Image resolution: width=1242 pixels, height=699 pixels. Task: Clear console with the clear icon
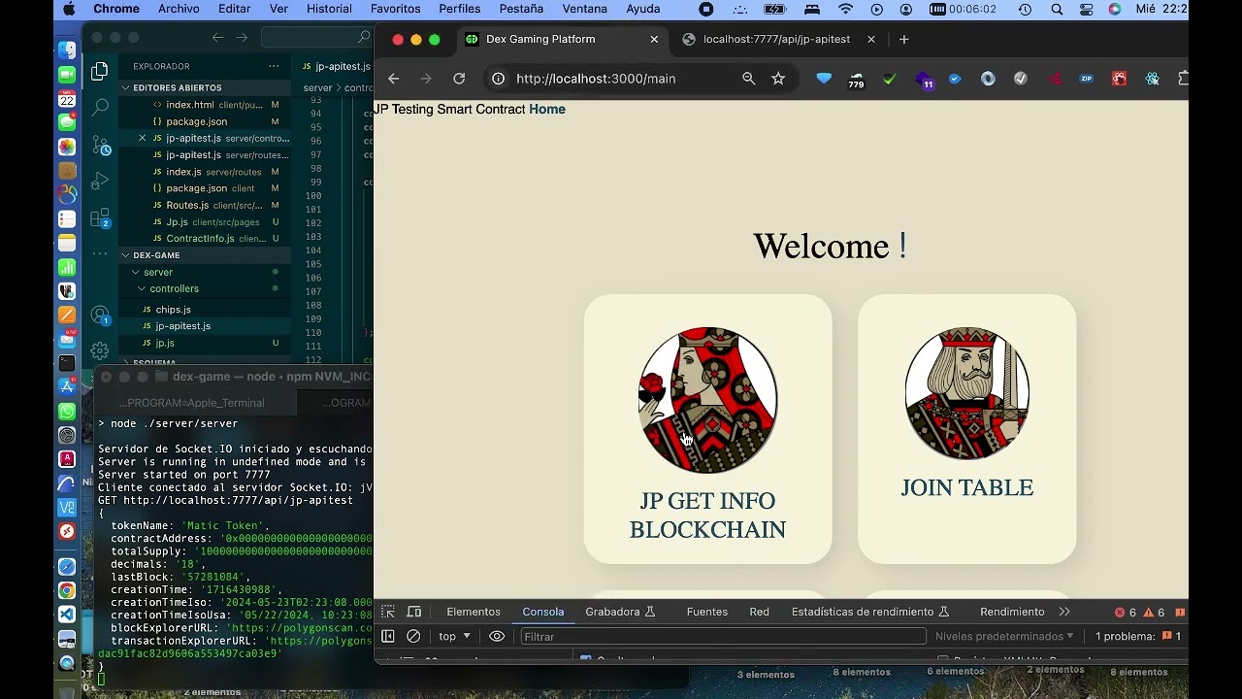(413, 636)
